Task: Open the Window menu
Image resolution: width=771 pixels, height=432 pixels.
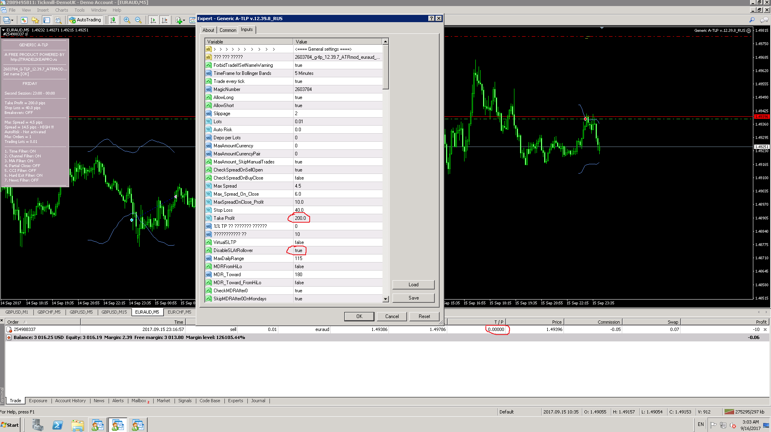Action: (99, 10)
